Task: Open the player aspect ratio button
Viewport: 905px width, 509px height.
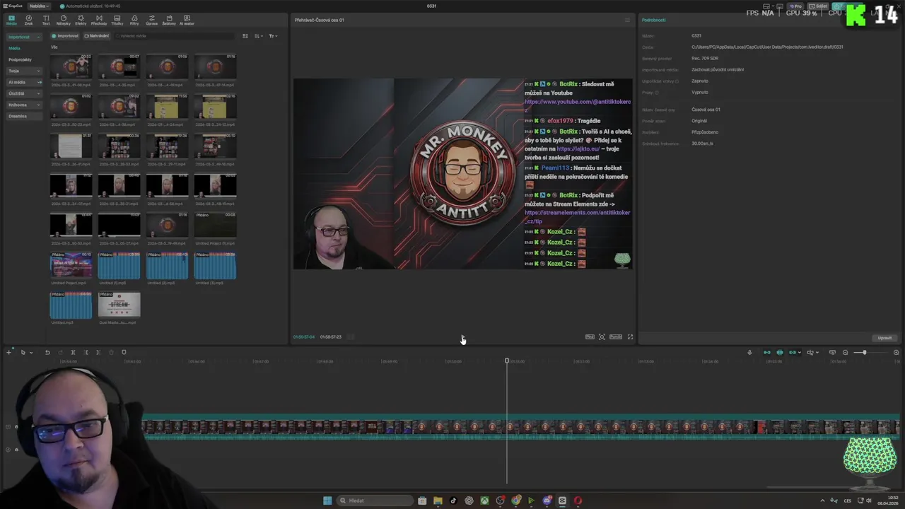Action: coord(616,337)
